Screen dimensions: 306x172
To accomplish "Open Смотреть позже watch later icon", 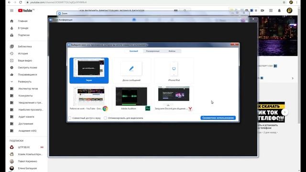I will (11, 67).
